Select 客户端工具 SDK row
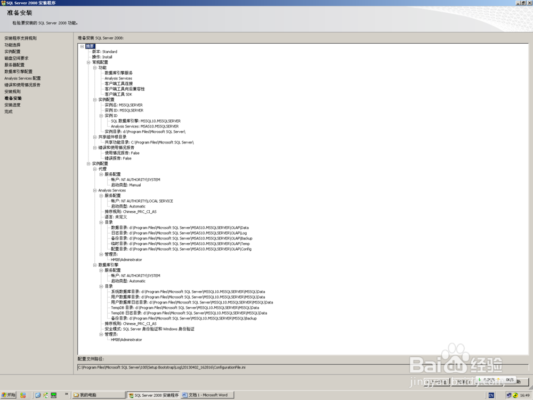 (118, 94)
